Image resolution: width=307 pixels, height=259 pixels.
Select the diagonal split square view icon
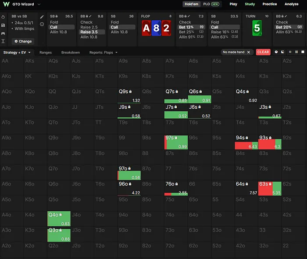282,52
